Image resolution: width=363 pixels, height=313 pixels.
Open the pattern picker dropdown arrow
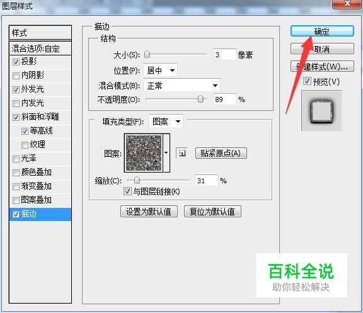tap(166, 153)
